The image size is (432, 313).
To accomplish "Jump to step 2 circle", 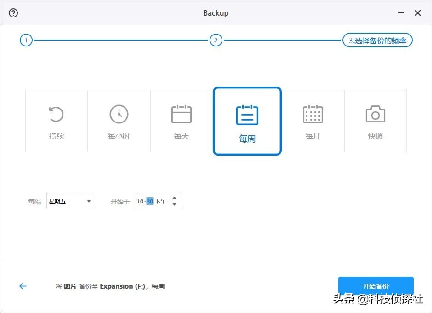I will pos(216,41).
